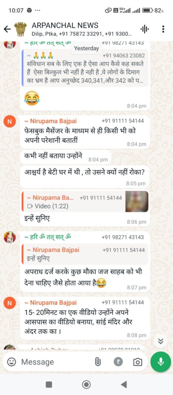Tap the back arrow in the header
Screen dimensions: 173x395
coord(7,29)
